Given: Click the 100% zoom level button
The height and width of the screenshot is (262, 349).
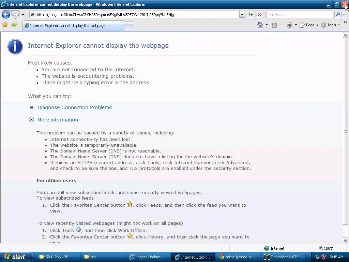Looking at the screenshot, I should pos(326,248).
